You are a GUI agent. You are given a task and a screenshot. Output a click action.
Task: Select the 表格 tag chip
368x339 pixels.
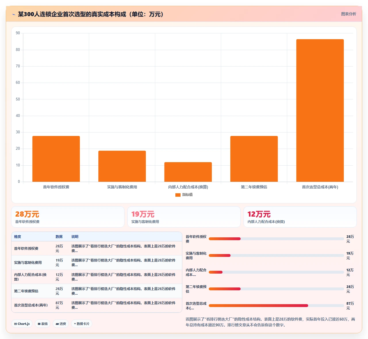[43, 324]
